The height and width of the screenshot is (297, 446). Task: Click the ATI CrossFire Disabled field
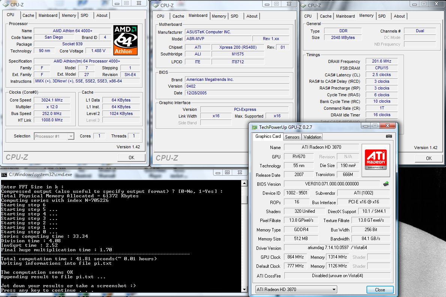(x=337, y=276)
